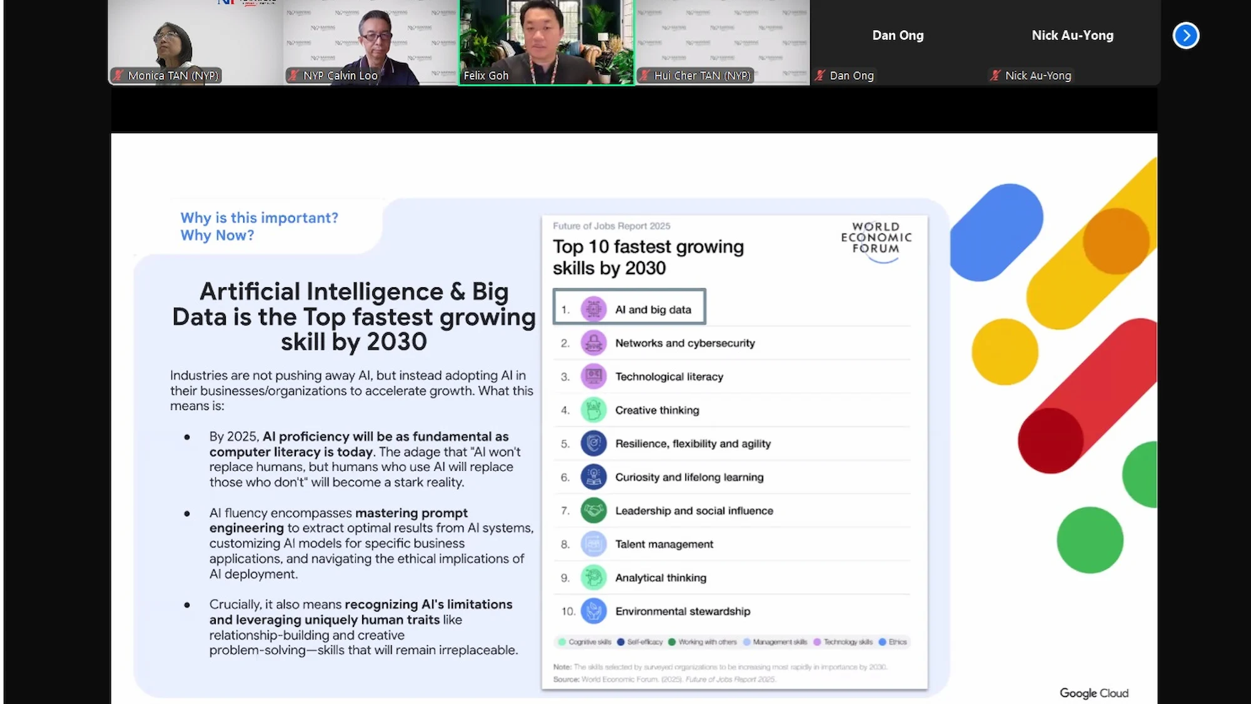Click NYP Calvin Loo's muted mic icon
1251x704 pixels.
point(293,76)
